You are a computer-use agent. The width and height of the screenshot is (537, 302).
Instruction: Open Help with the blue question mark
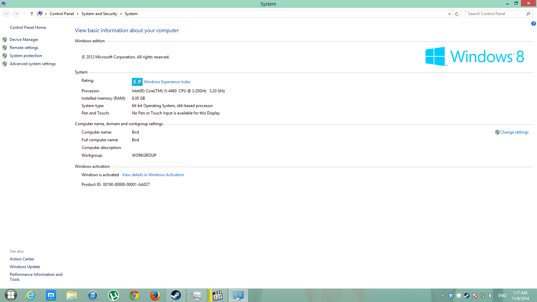pos(533,23)
